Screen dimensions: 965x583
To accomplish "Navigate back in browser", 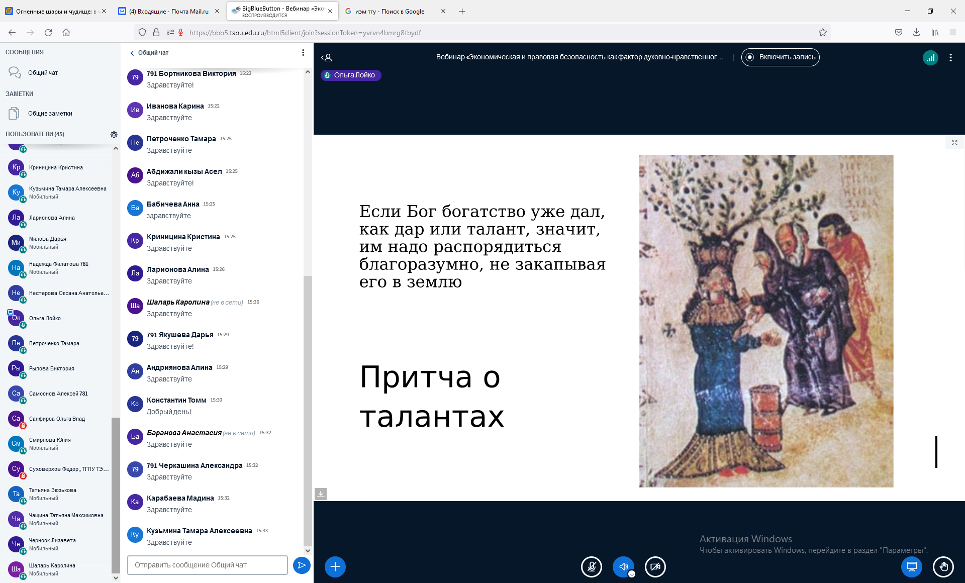I will pos(12,33).
